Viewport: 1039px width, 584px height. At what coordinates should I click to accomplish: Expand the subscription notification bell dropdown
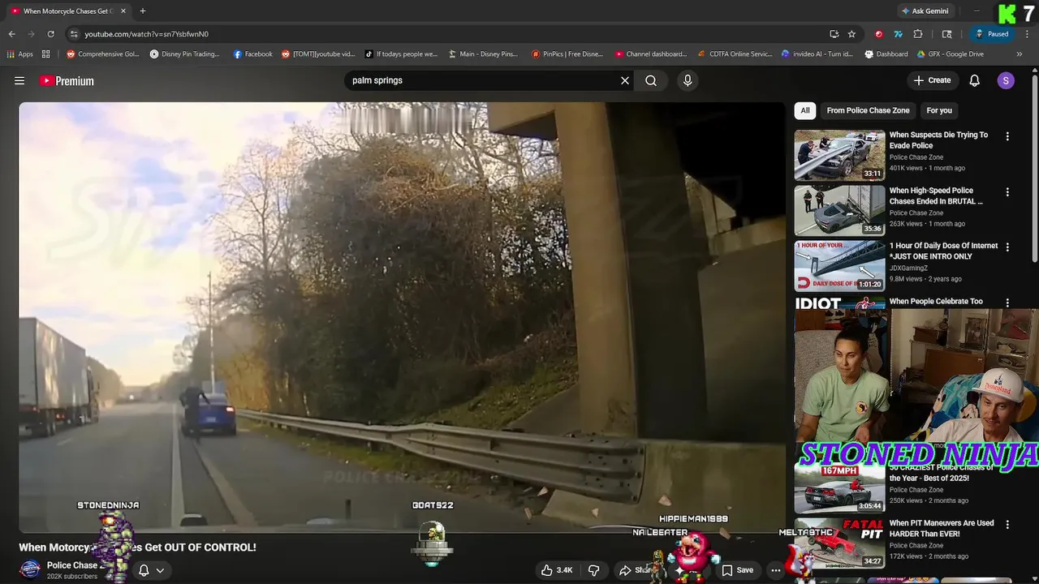pyautogui.click(x=151, y=570)
